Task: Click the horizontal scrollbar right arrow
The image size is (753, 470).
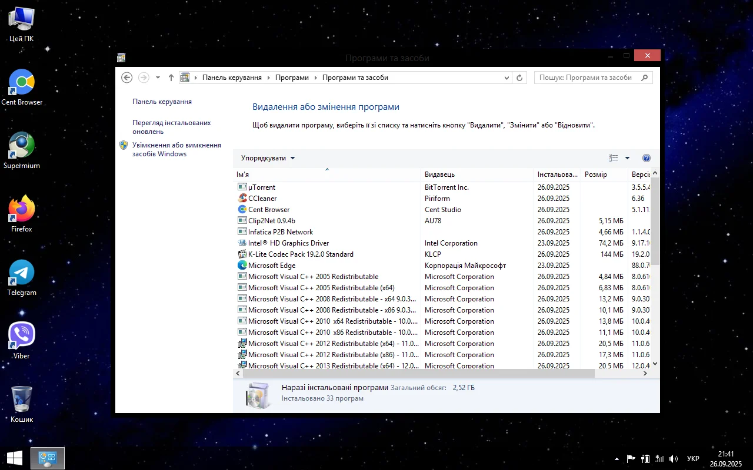Action: [x=645, y=374]
